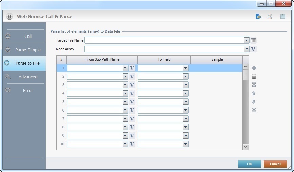Click the move-to-bottom arrow icon
Image resolution: width=294 pixels, height=172 pixels.
click(x=254, y=110)
